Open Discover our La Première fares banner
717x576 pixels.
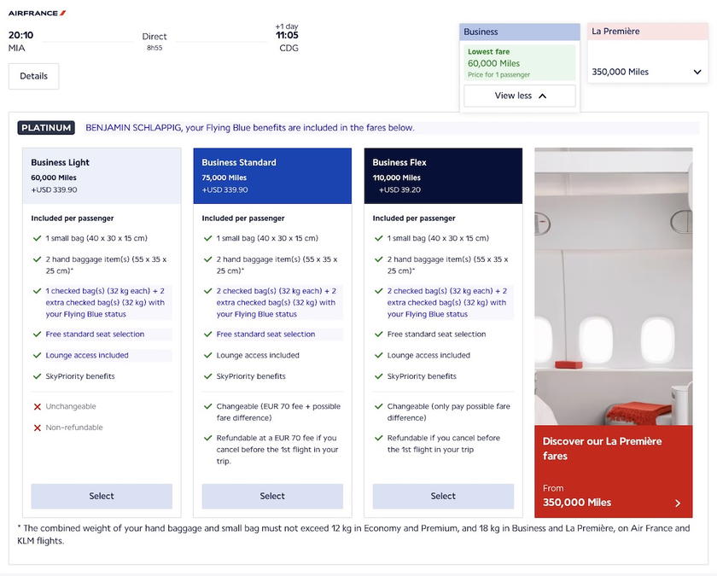(x=614, y=471)
